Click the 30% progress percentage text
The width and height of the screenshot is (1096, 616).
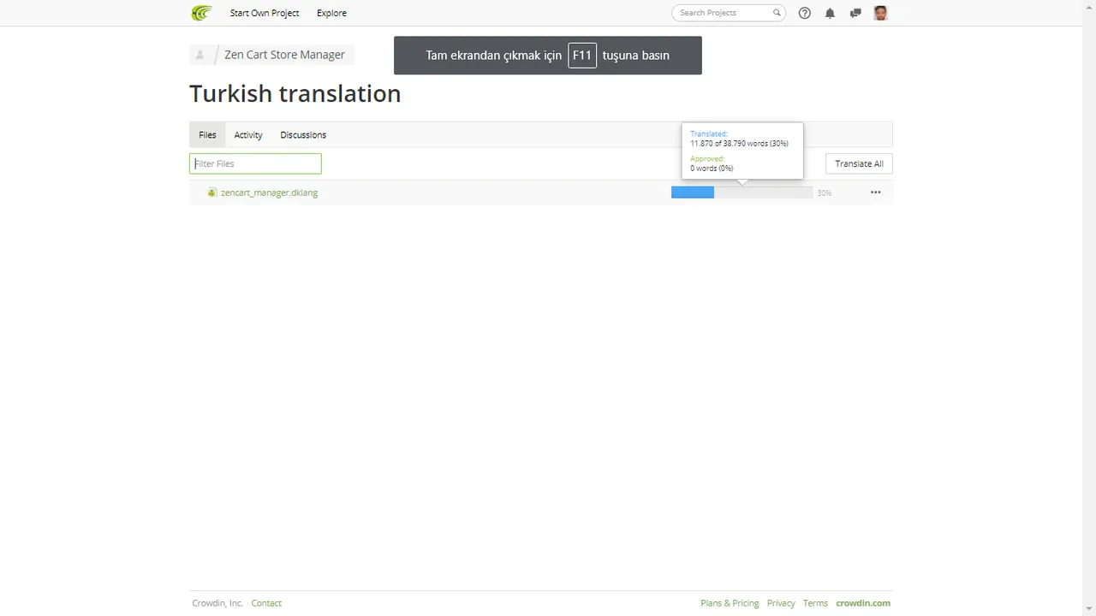point(824,193)
